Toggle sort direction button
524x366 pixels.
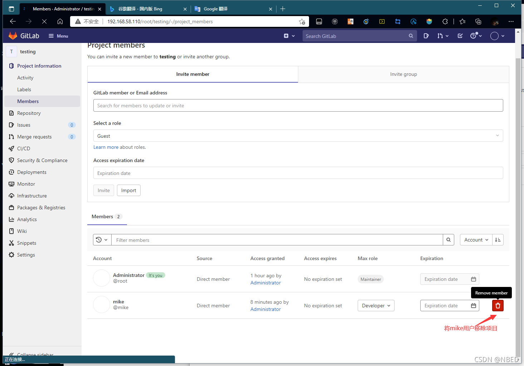point(498,240)
